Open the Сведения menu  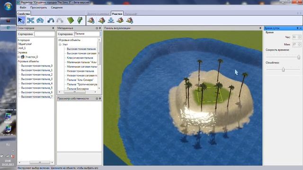pos(57,8)
